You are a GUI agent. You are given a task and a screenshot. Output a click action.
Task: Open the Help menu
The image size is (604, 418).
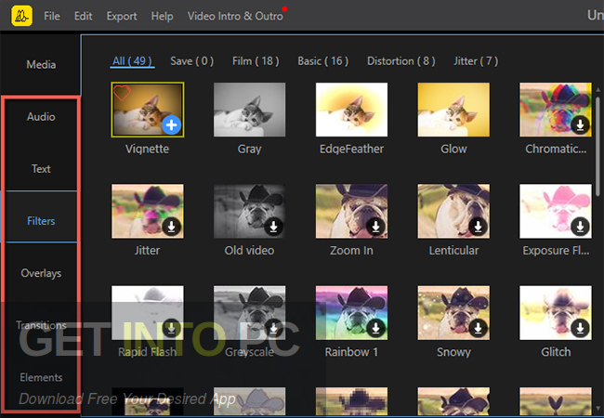coord(163,16)
